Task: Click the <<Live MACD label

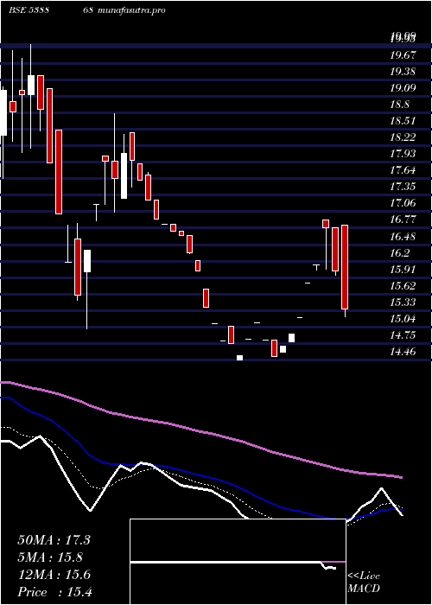Action: pos(364,583)
